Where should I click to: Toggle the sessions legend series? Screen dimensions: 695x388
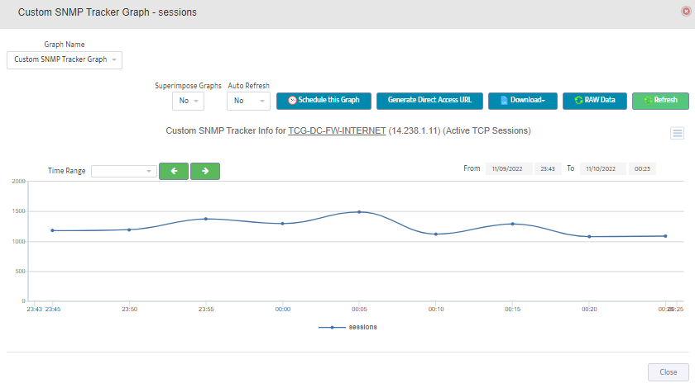348,328
